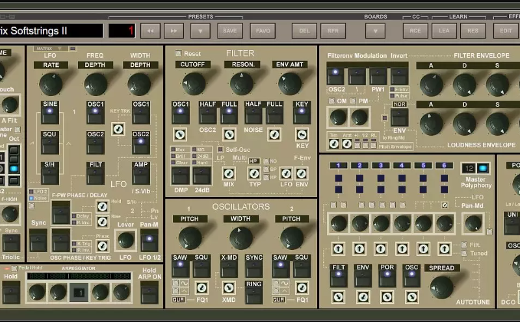Click the SAVE preset button

230,31
